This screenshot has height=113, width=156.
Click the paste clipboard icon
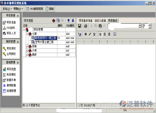click(100, 26)
